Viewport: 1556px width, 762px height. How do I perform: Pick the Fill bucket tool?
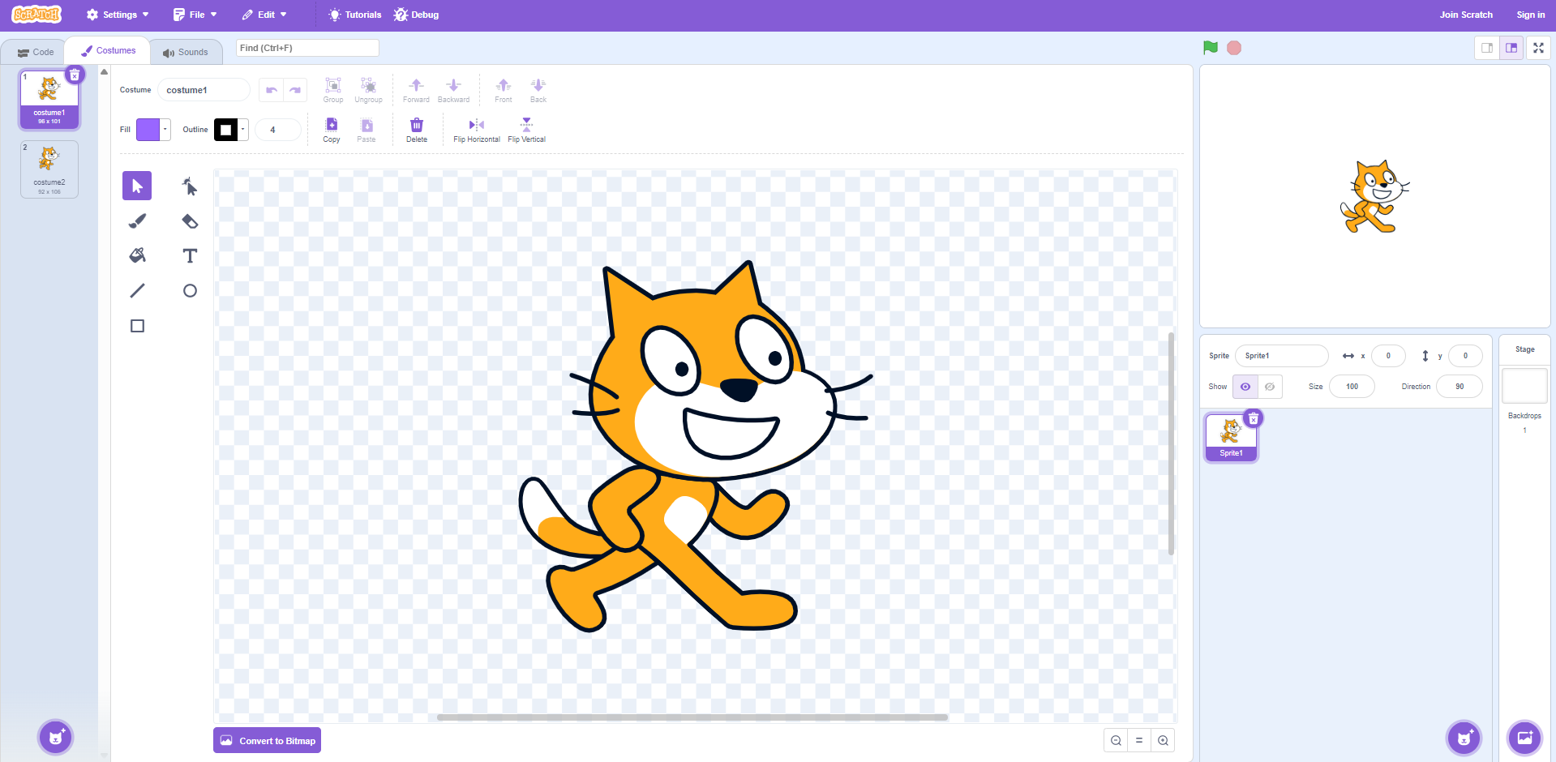pyautogui.click(x=137, y=256)
